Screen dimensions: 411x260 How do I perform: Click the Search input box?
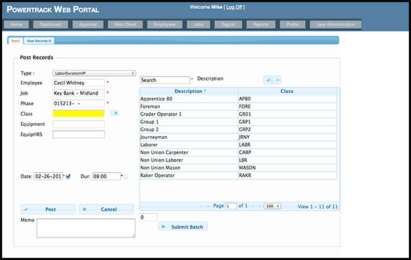point(165,80)
